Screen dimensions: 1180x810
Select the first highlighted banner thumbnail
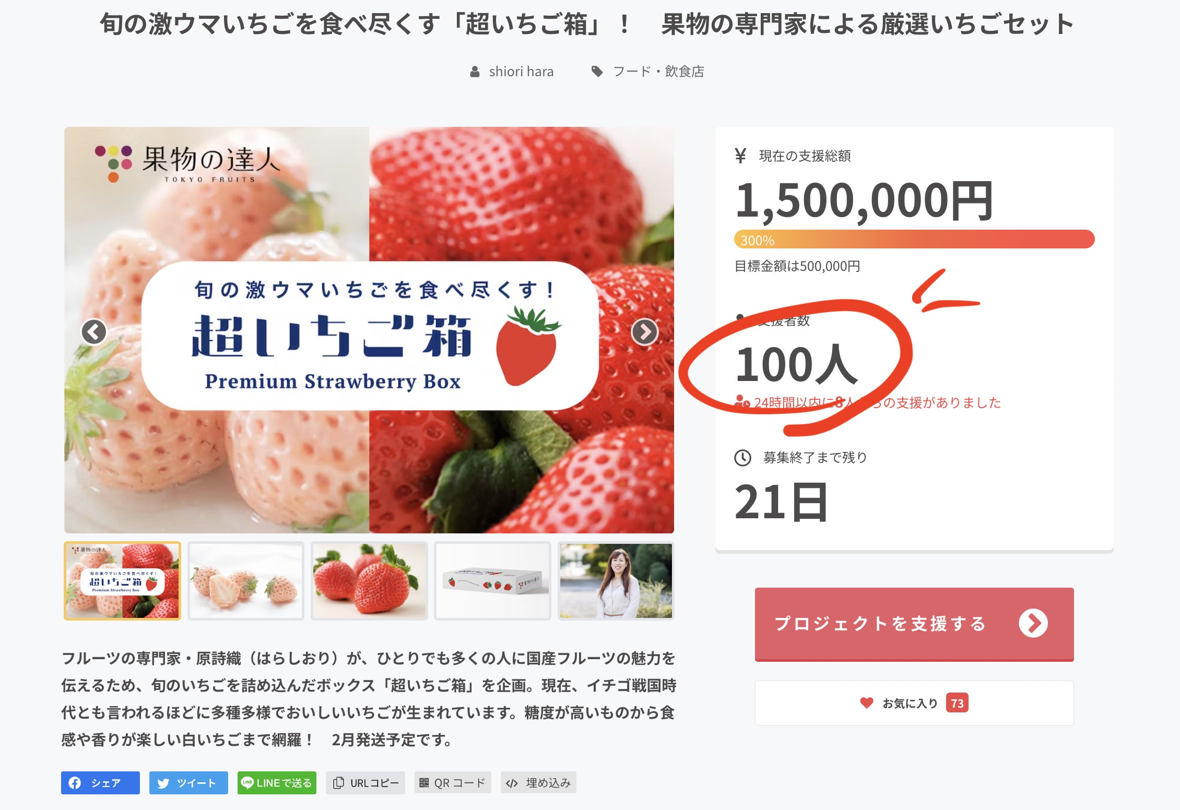(x=122, y=581)
